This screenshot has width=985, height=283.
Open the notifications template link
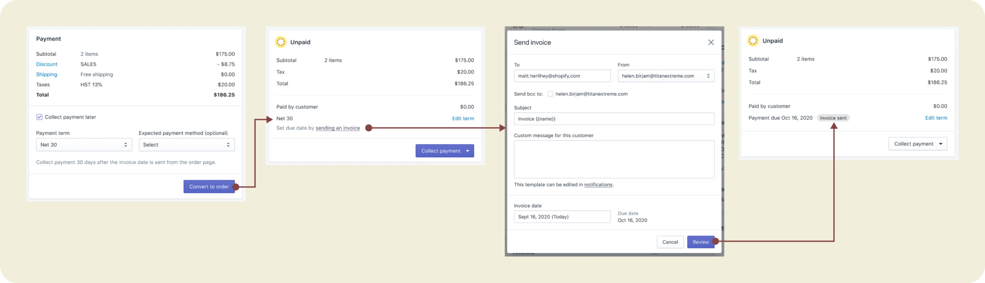[598, 185]
